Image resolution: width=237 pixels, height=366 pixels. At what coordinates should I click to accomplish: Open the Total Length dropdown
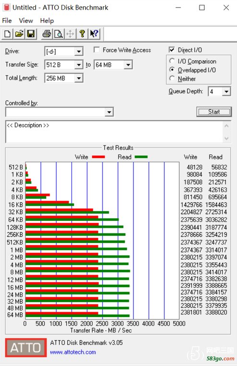(x=79, y=78)
